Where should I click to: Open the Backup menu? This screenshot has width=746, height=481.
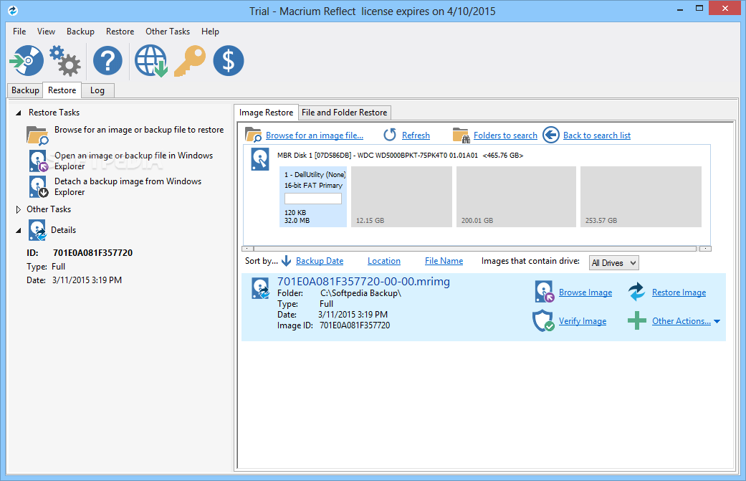80,32
